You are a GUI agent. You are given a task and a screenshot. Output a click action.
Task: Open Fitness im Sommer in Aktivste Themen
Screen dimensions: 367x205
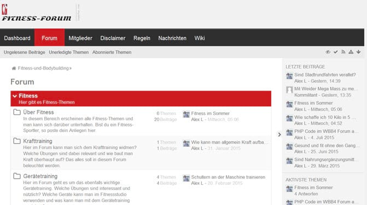313,187
